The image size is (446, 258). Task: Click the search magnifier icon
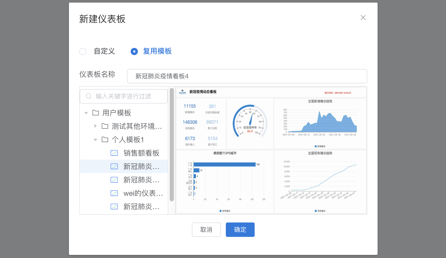click(x=89, y=96)
